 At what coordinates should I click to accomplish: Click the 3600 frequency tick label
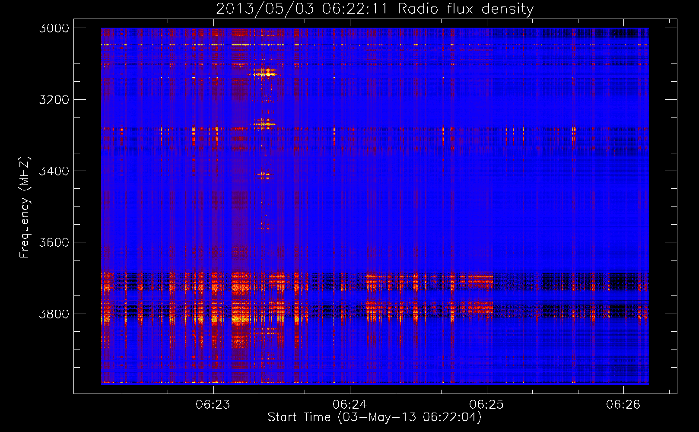click(x=54, y=242)
